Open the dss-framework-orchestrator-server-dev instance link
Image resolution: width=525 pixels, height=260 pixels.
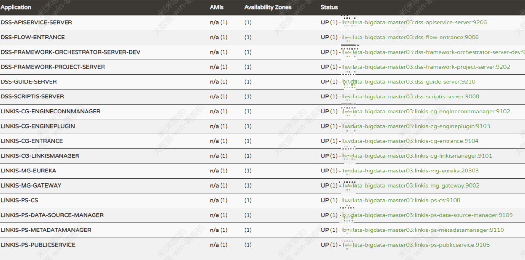433,52
